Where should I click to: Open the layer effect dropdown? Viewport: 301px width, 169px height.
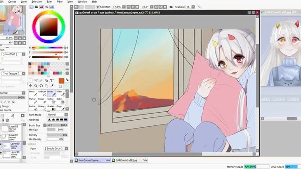(x=24, y=54)
